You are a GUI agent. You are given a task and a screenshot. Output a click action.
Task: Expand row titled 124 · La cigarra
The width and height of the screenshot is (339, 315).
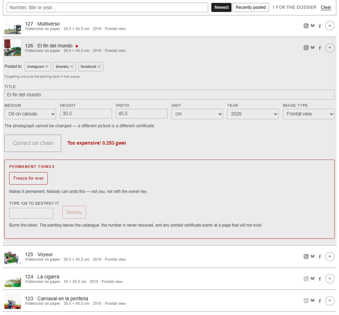[x=169, y=279]
